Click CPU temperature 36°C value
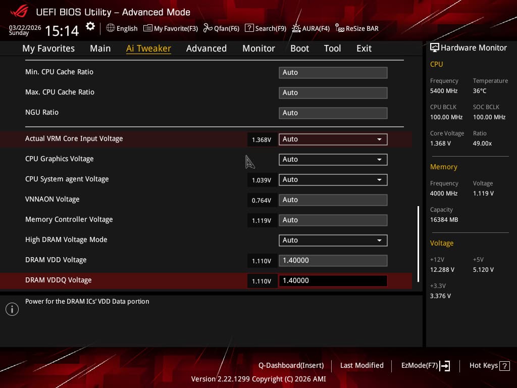This screenshot has height=388, width=517. point(480,91)
